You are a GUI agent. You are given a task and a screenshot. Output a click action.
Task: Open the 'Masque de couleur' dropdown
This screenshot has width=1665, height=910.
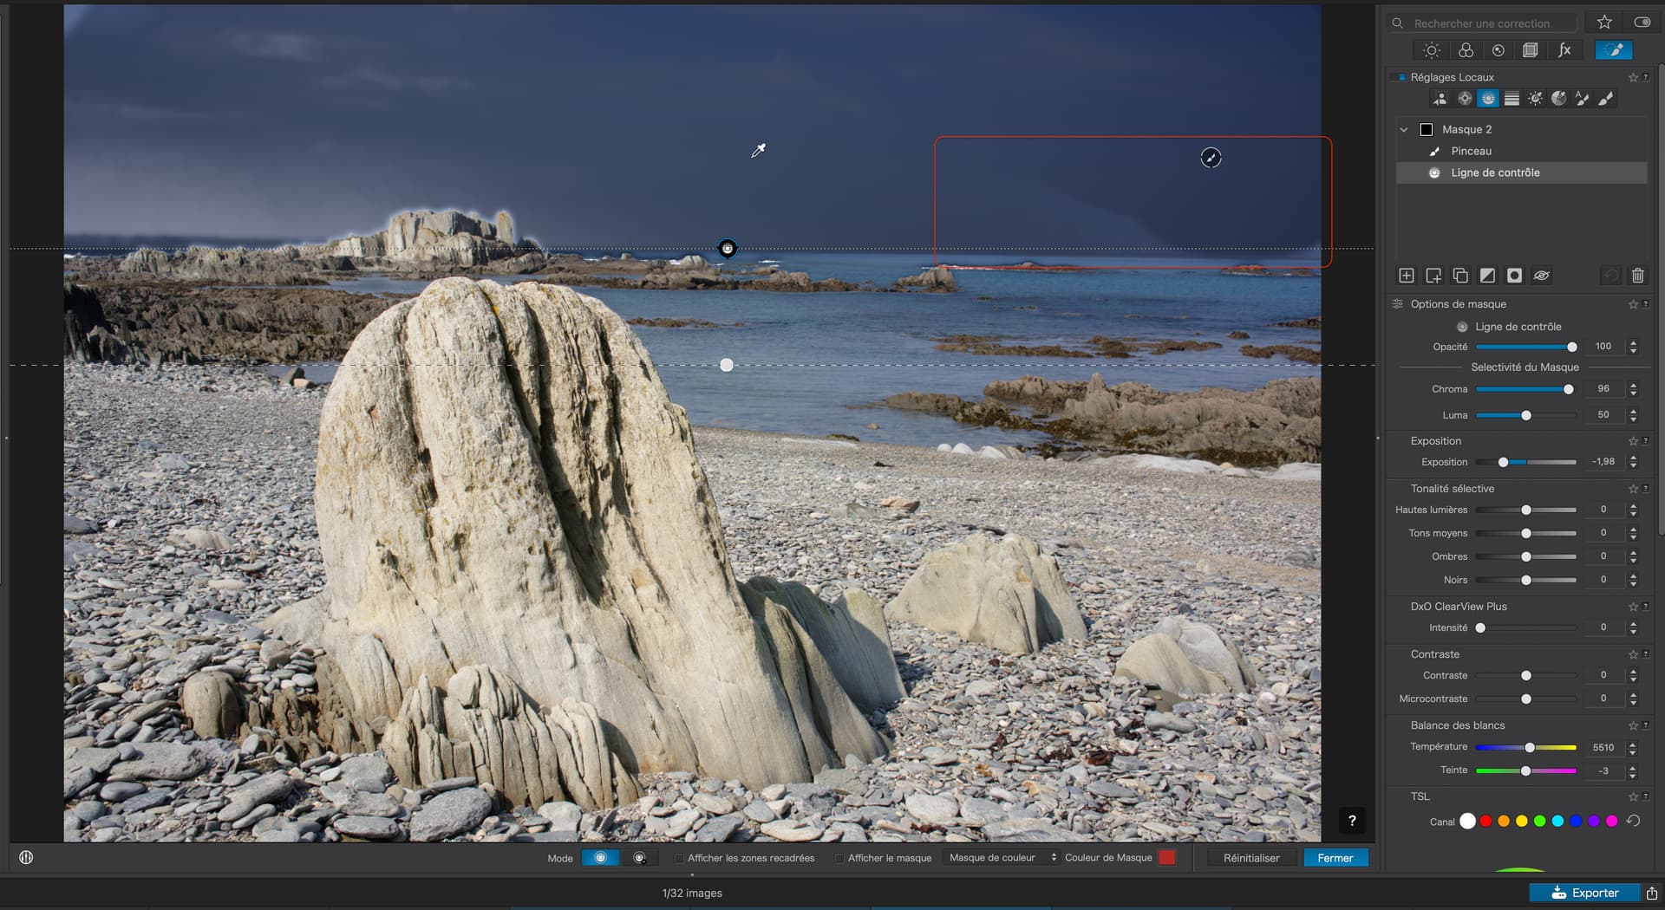(1002, 858)
